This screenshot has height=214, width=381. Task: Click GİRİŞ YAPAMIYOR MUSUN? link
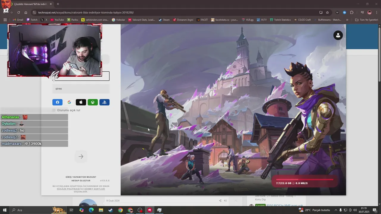[81, 177]
